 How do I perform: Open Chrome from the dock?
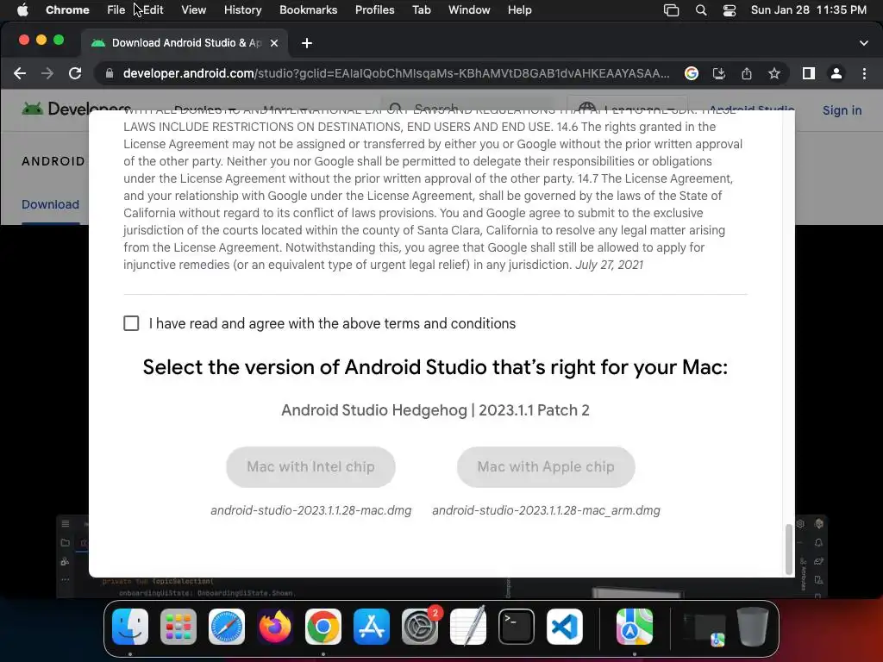323,627
